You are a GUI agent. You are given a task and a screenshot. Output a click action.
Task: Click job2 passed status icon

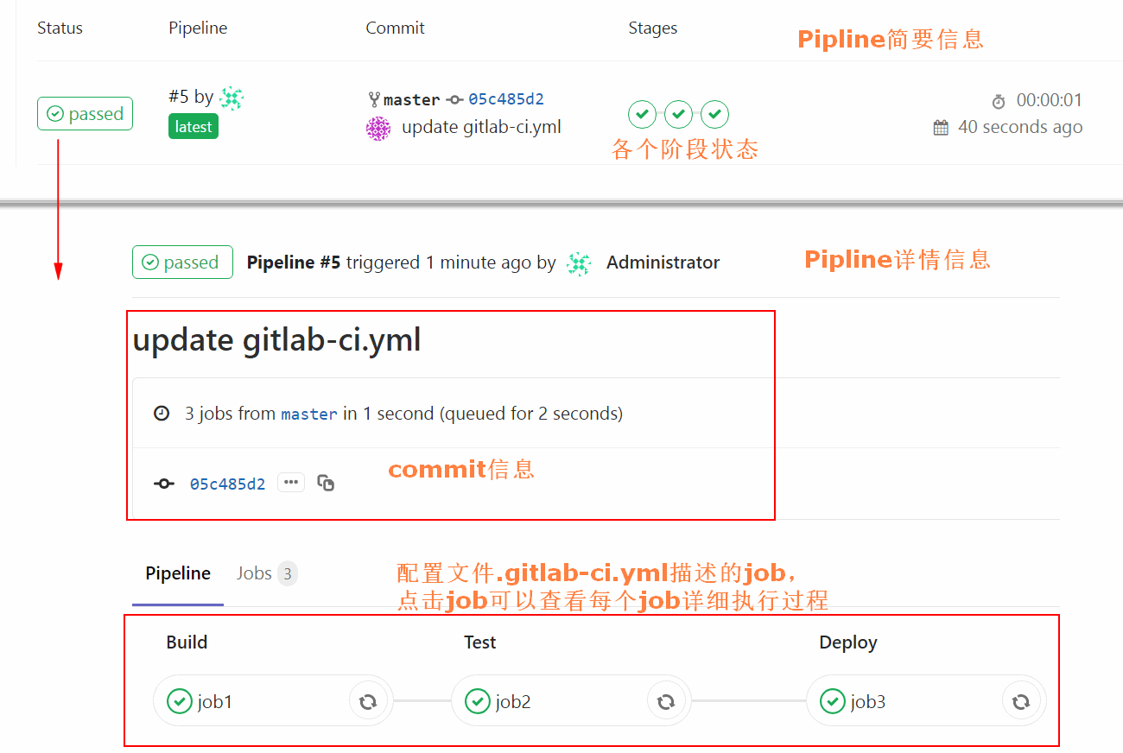point(477,701)
